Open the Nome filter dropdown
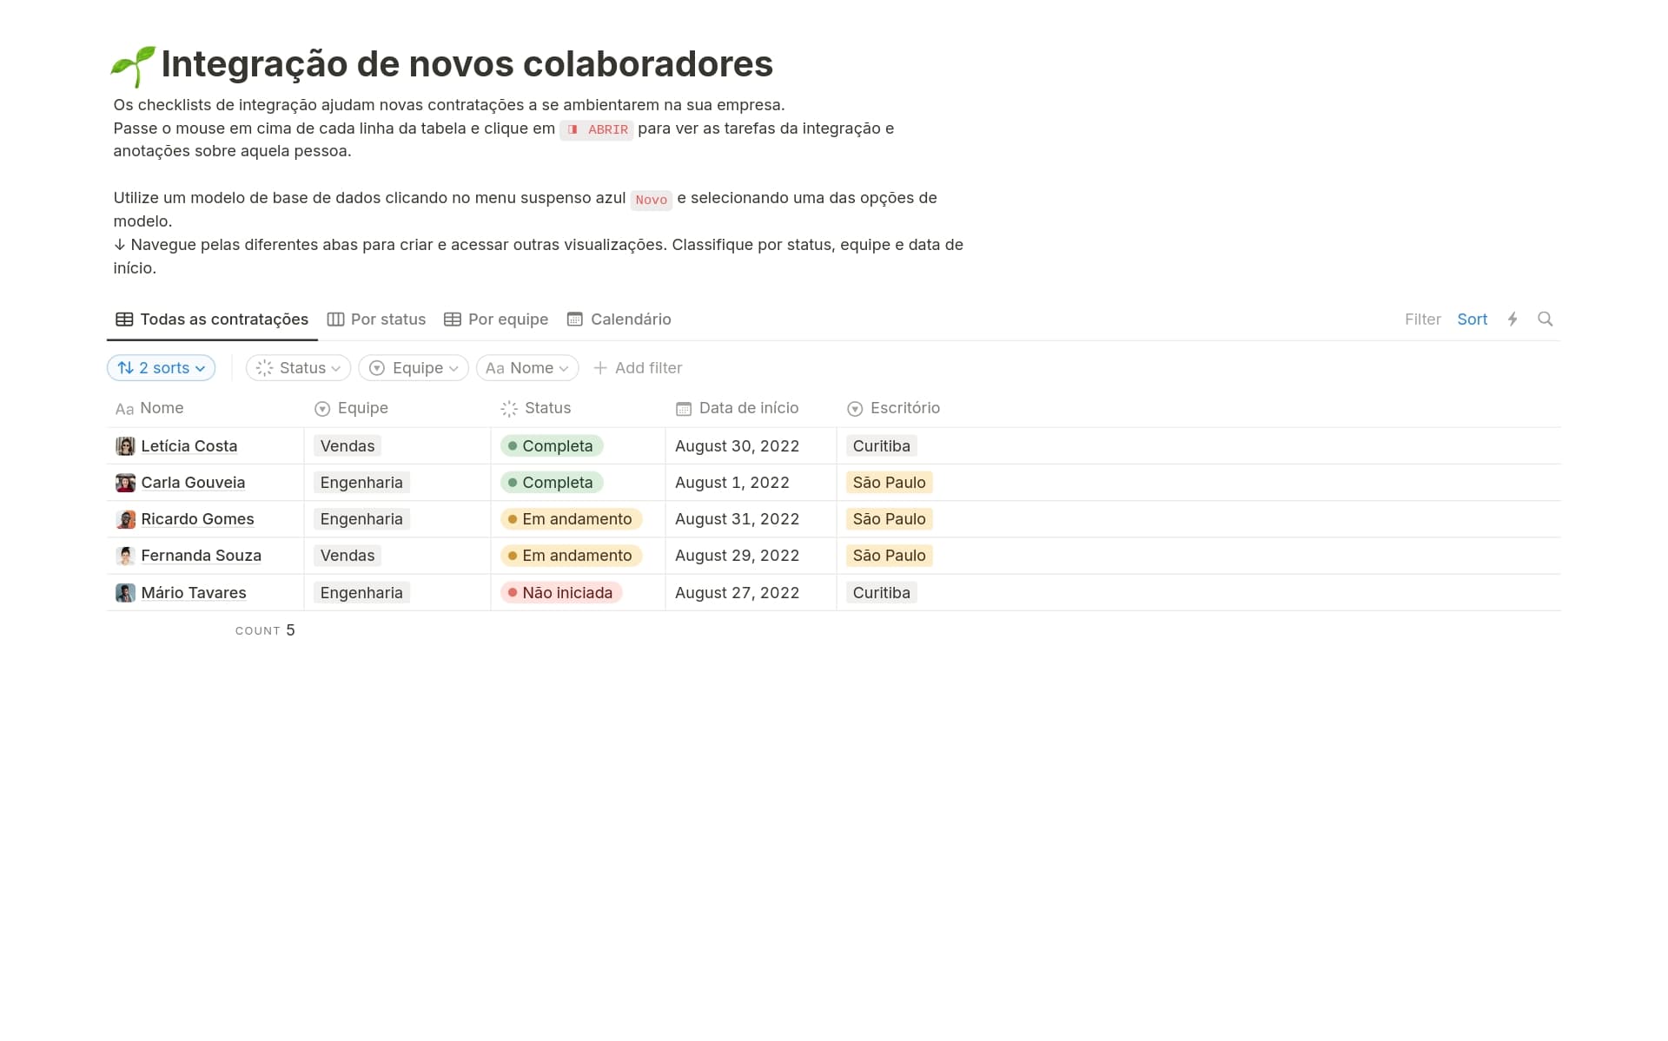This screenshot has width=1668, height=1041. coord(526,368)
